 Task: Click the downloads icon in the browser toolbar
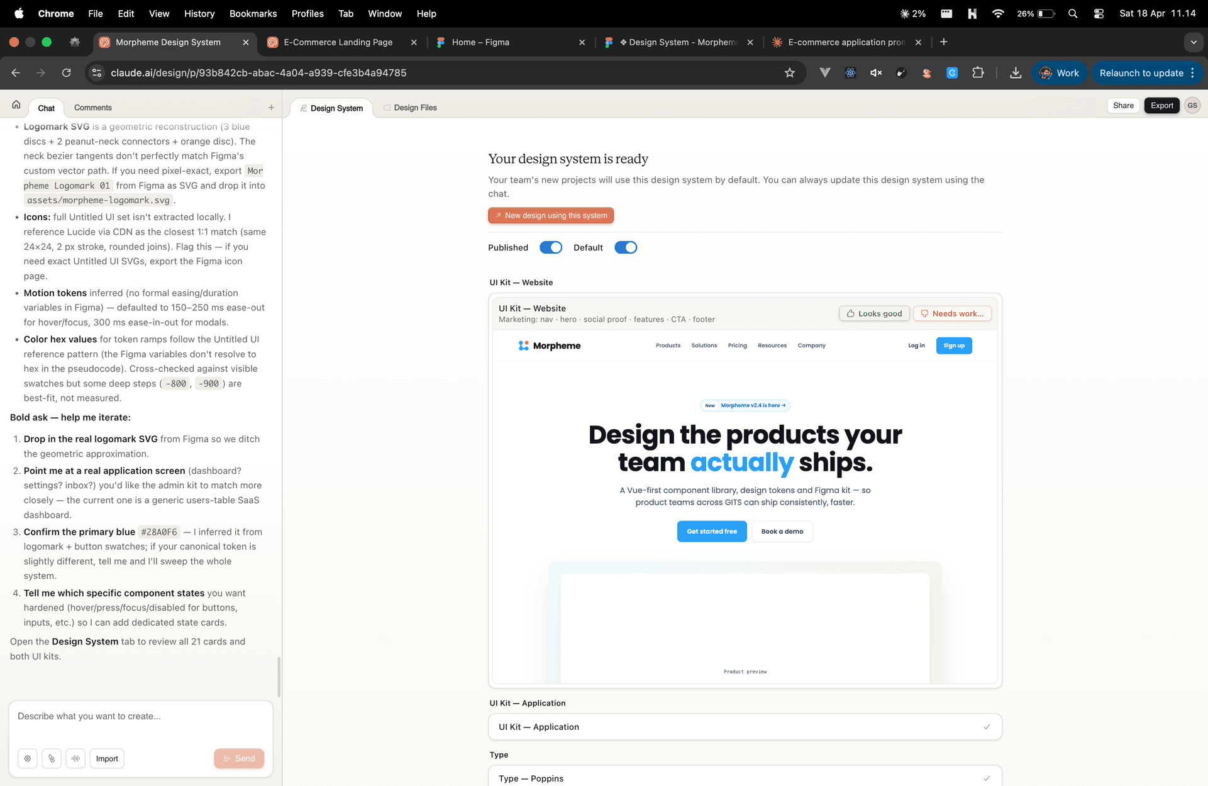pyautogui.click(x=1016, y=72)
